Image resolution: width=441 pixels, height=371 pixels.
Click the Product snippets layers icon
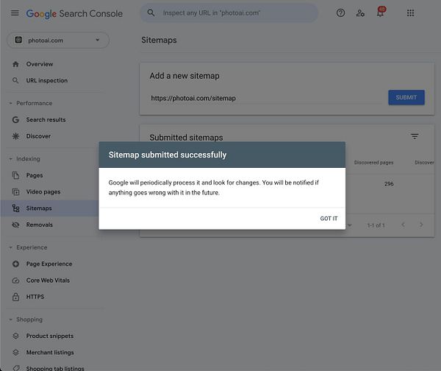tap(15, 336)
